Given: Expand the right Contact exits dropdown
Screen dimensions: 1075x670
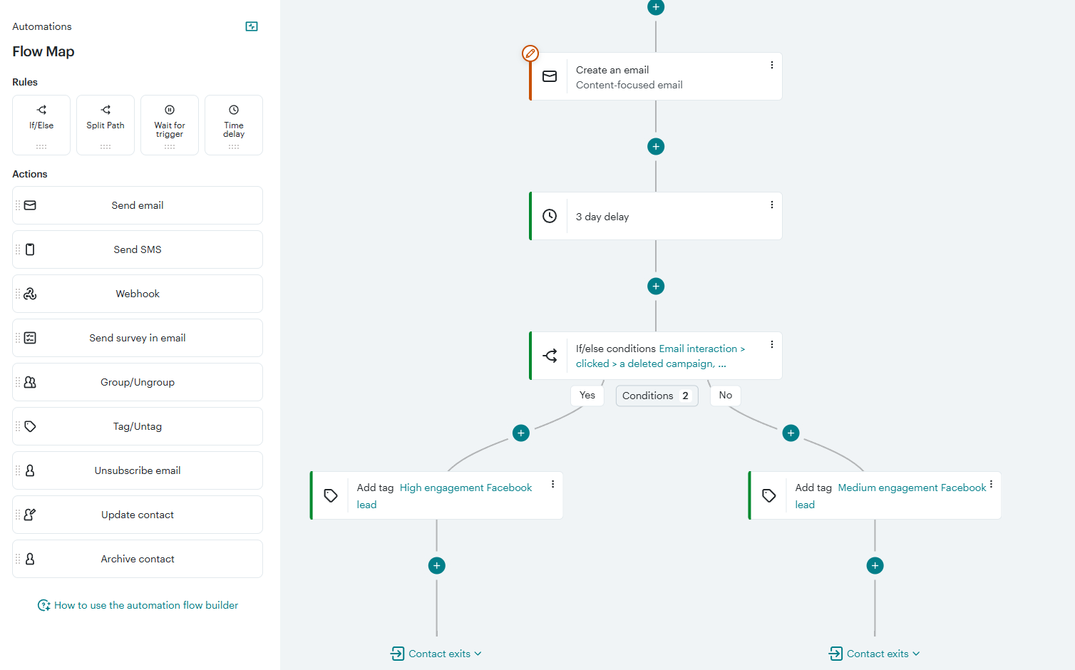Looking at the screenshot, I should pyautogui.click(x=874, y=654).
